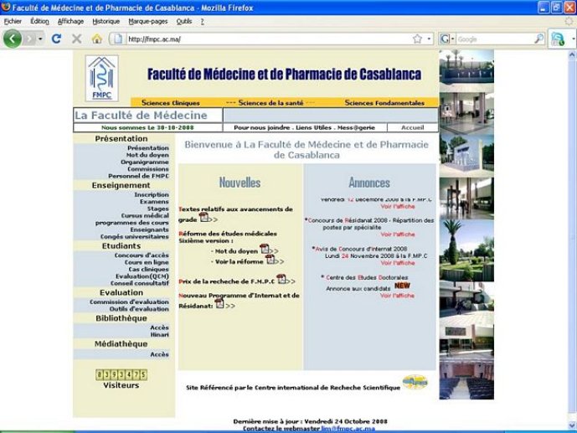Open the Stages link

click(158, 209)
